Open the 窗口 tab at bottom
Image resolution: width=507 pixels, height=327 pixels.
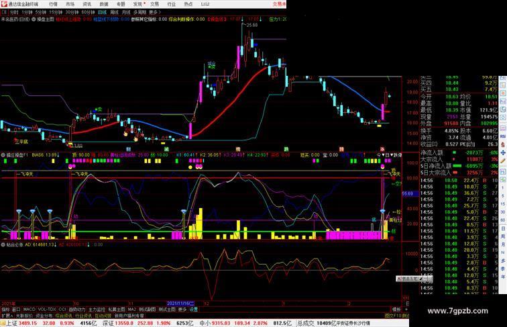(16, 310)
